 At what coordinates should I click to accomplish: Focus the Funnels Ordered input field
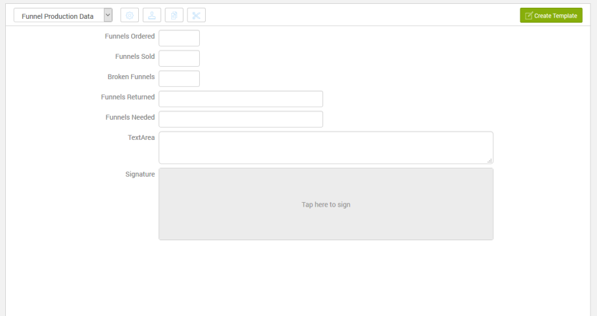click(179, 38)
